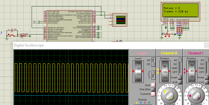Click the 'Tiempo = 320 ns' LCD line
This screenshot has height=105, width=209.
point(176,12)
